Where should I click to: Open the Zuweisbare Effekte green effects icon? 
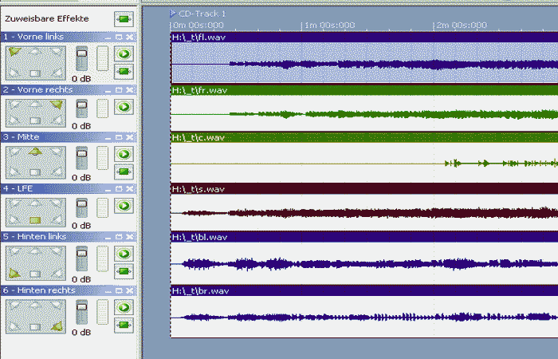(x=124, y=18)
